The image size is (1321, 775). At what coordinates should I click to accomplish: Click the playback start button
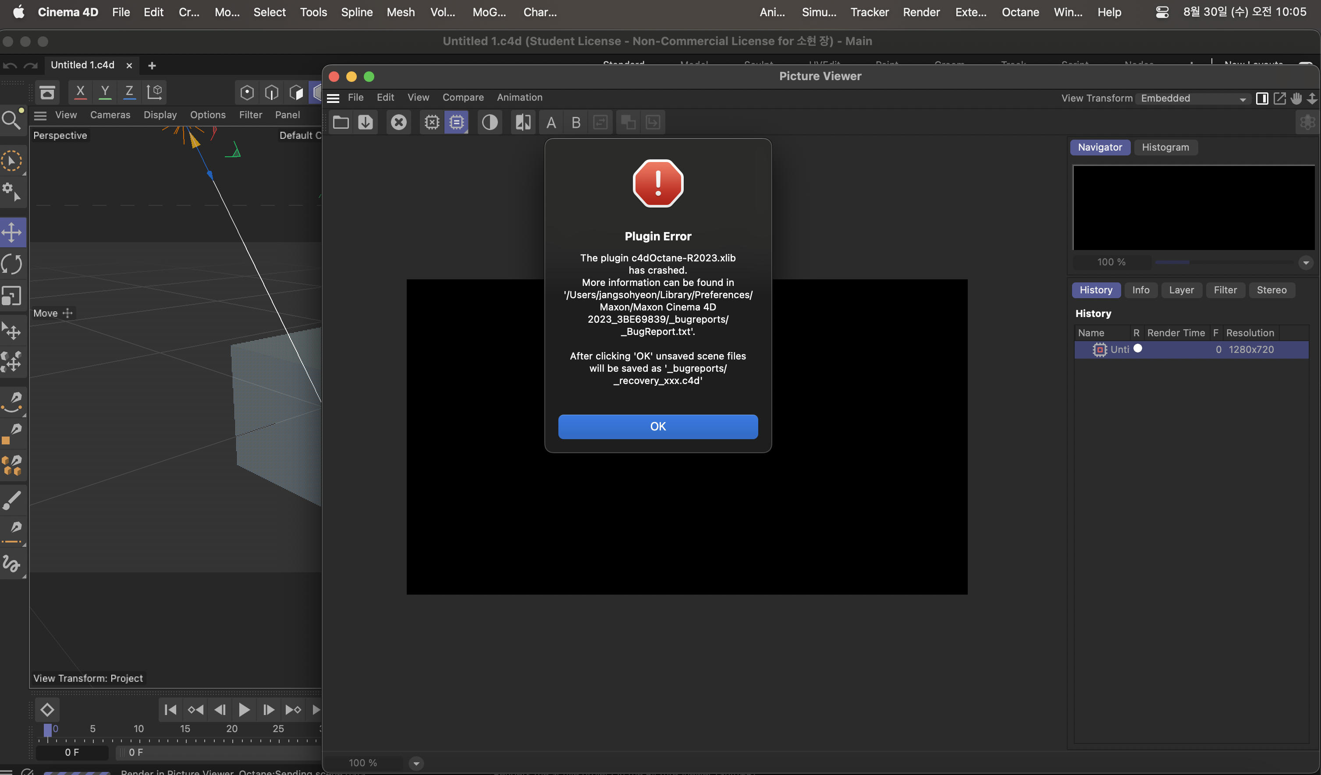243,710
